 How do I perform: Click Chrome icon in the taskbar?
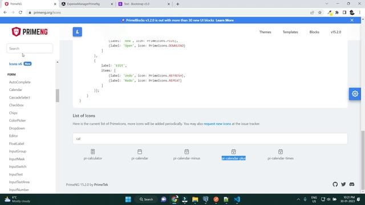click(x=175, y=199)
